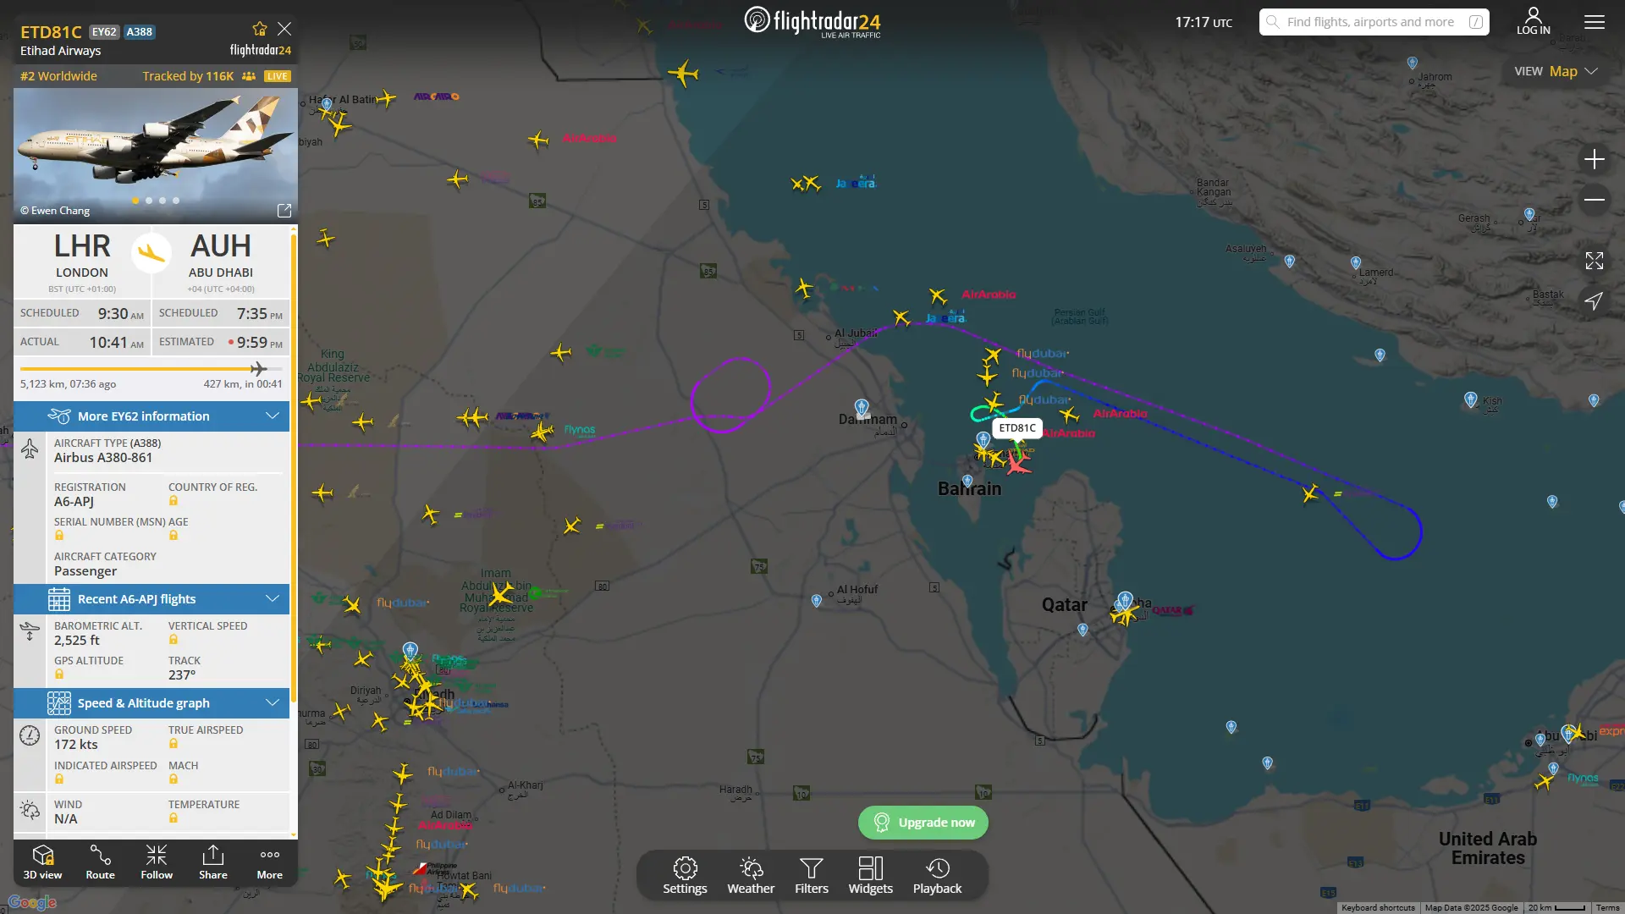Open the VIEW Map dropdown
Screen dimensions: 1625x914
click(x=1556, y=71)
